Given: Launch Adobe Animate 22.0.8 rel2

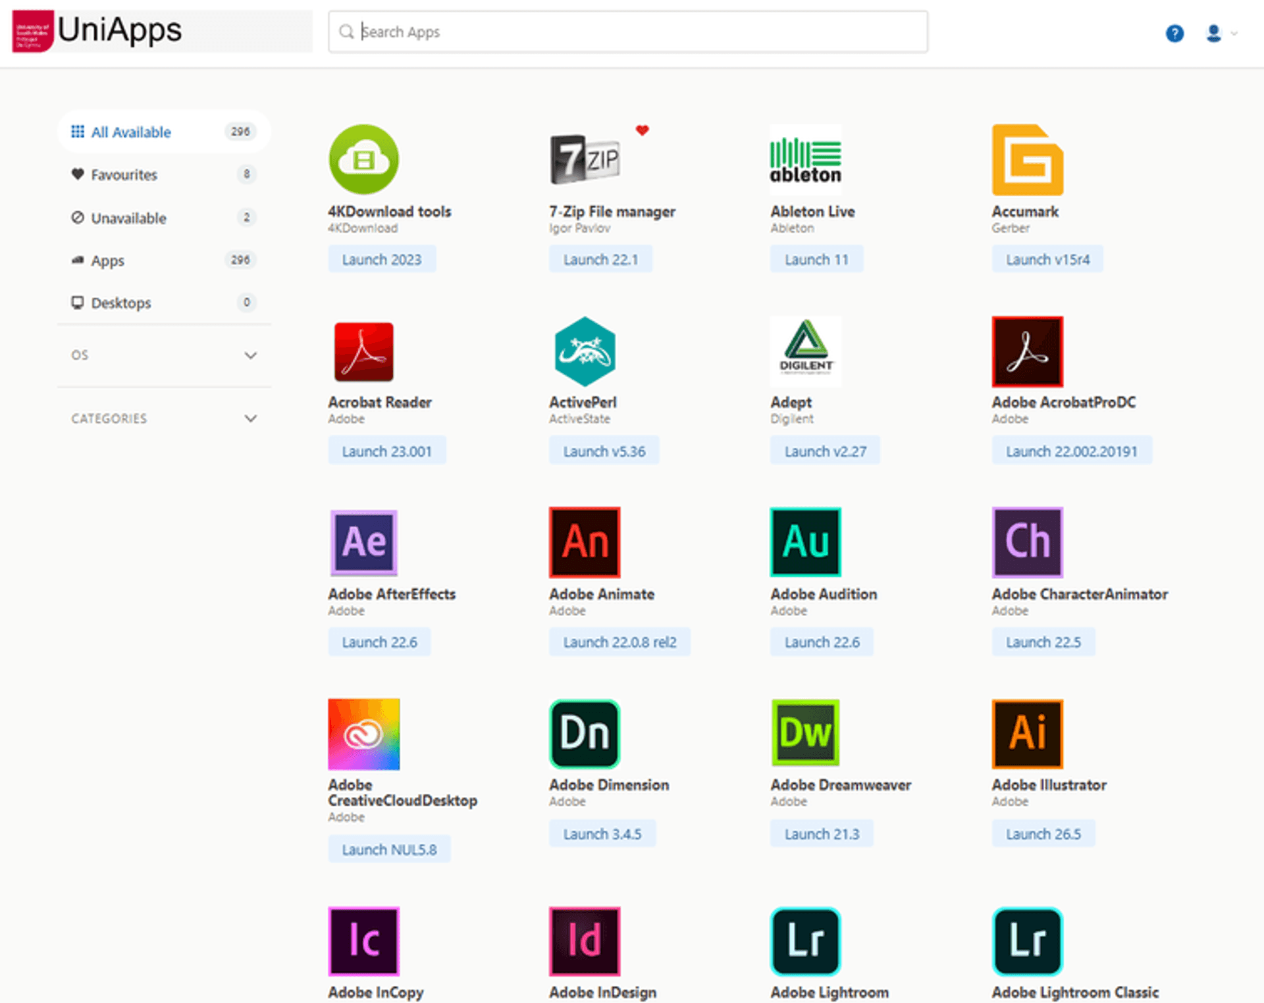Looking at the screenshot, I should click(x=619, y=642).
